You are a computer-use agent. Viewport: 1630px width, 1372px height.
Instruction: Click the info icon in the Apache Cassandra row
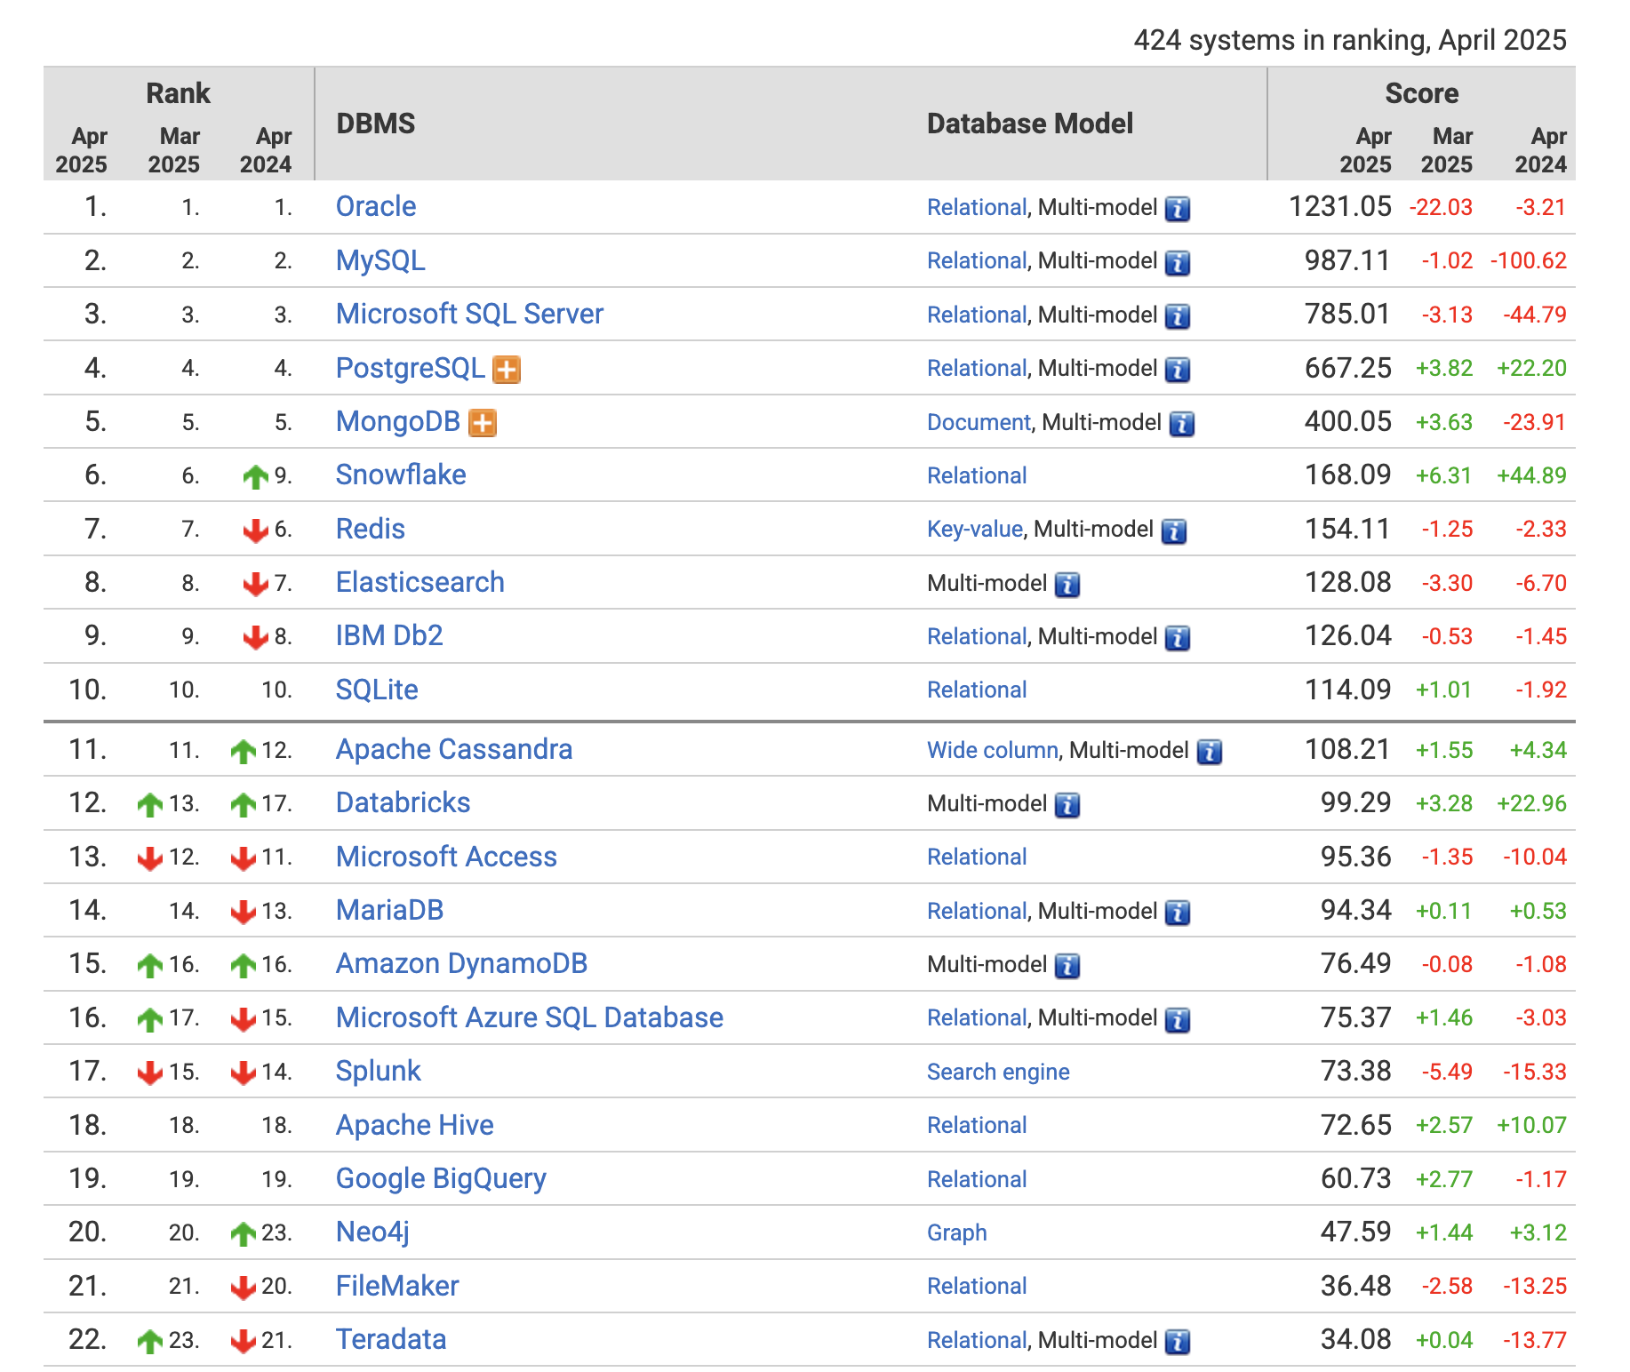pos(1209,752)
